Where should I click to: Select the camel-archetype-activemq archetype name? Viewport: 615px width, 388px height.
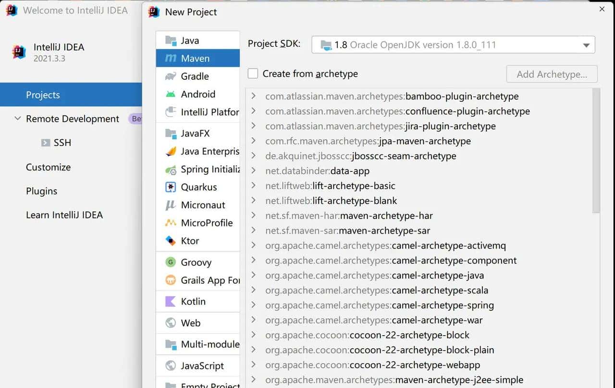449,245
